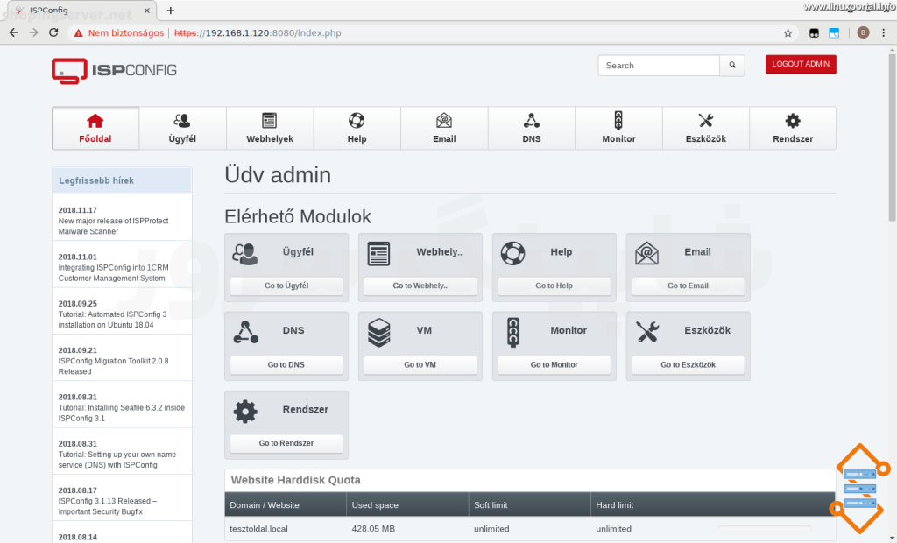Click the browser address bar URL
Viewport: 897px width, 543px height.
click(258, 33)
